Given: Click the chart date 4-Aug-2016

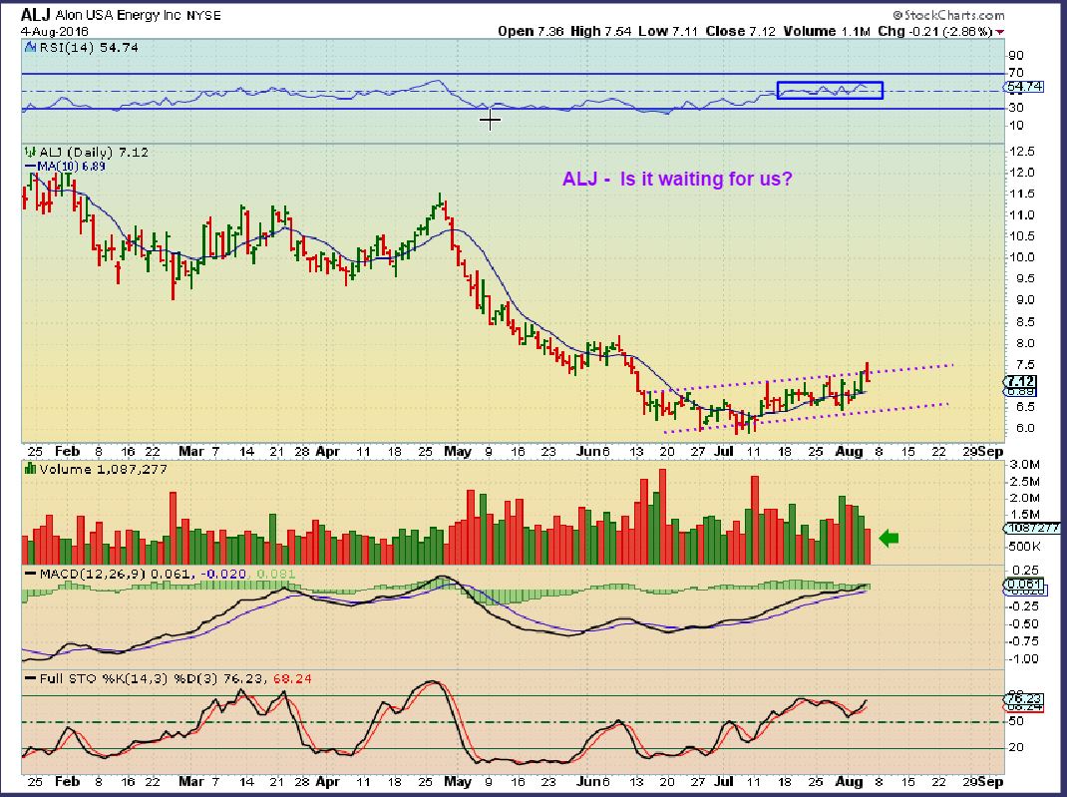Looking at the screenshot, I should [55, 31].
